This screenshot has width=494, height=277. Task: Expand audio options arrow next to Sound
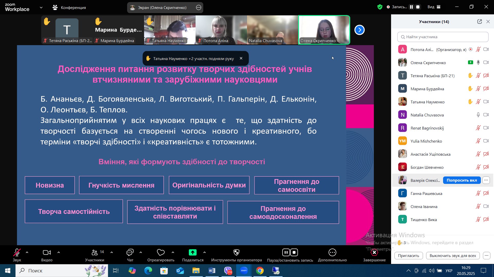click(27, 252)
